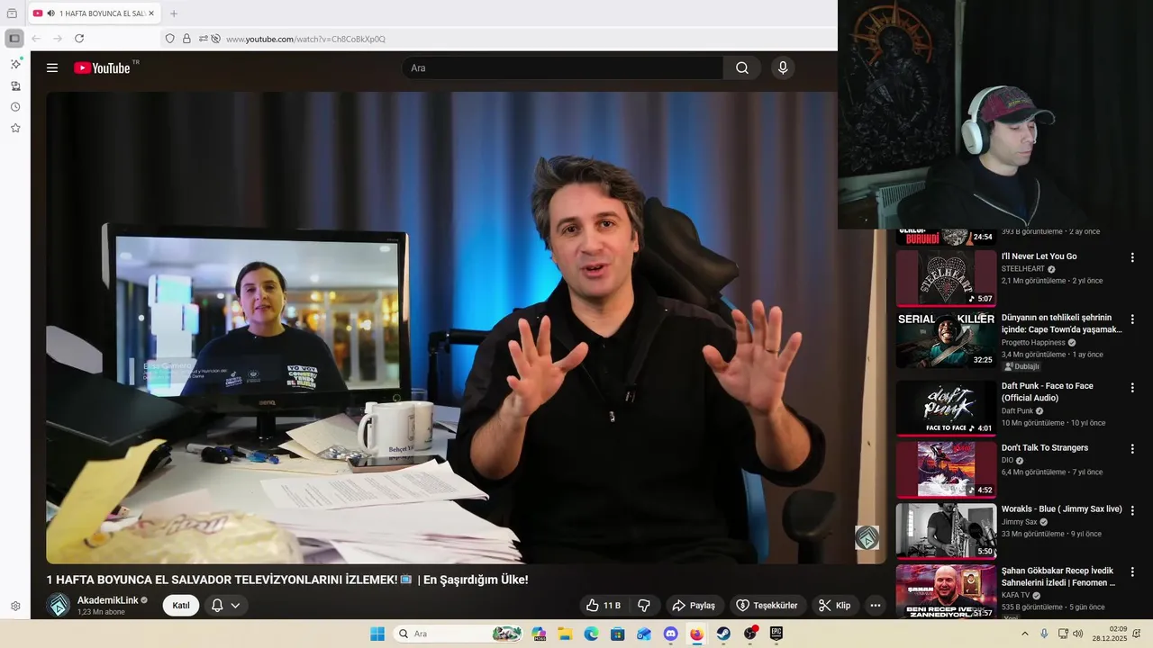Image resolution: width=1153 pixels, height=648 pixels.
Task: Join the channel with Katıl button
Action: coord(181,606)
